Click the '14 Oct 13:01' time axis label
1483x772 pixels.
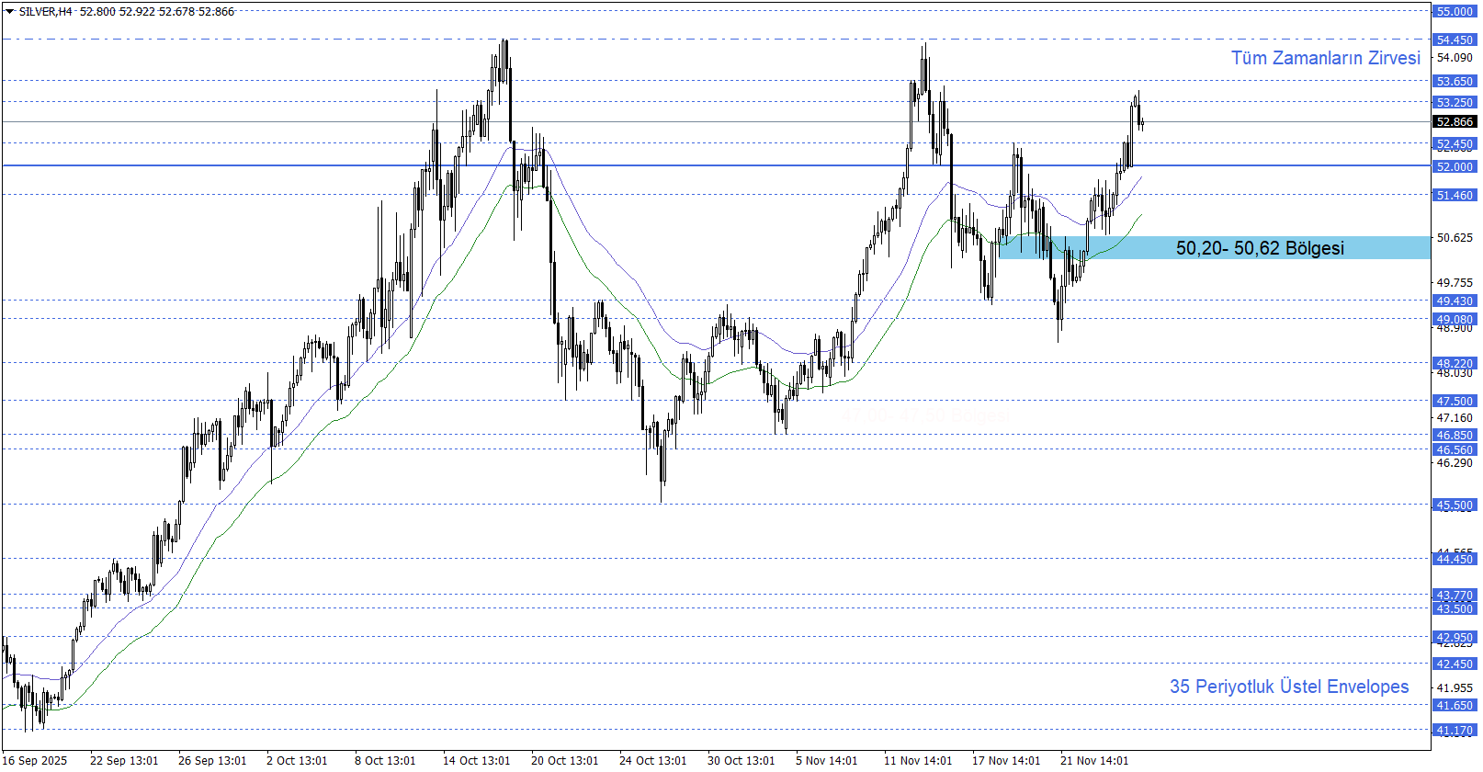[x=476, y=760]
